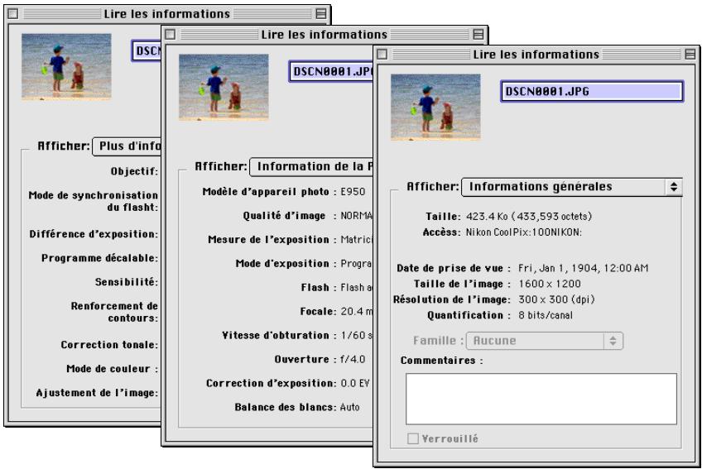Open the Plus d'info dropdown in back window
The image size is (702, 469).
click(x=127, y=146)
